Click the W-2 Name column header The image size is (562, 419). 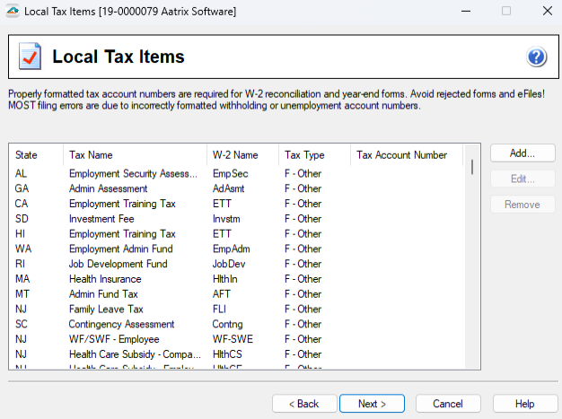[241, 155]
